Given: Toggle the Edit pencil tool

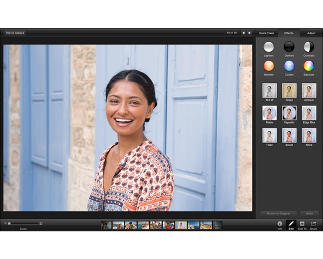Looking at the screenshot, I should (x=291, y=225).
